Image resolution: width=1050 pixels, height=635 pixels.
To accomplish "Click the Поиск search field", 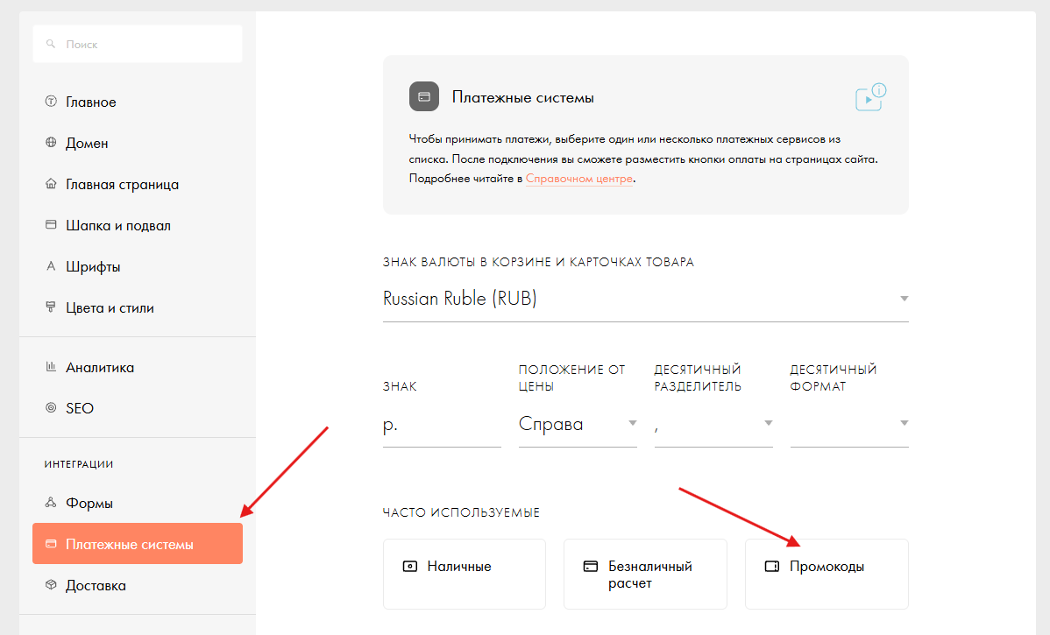I will click(138, 44).
